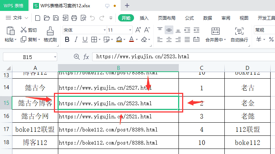Image resolution: width=275 pixels, height=154 pixels.
Task: Center text horizontally
Action: coord(169,39)
